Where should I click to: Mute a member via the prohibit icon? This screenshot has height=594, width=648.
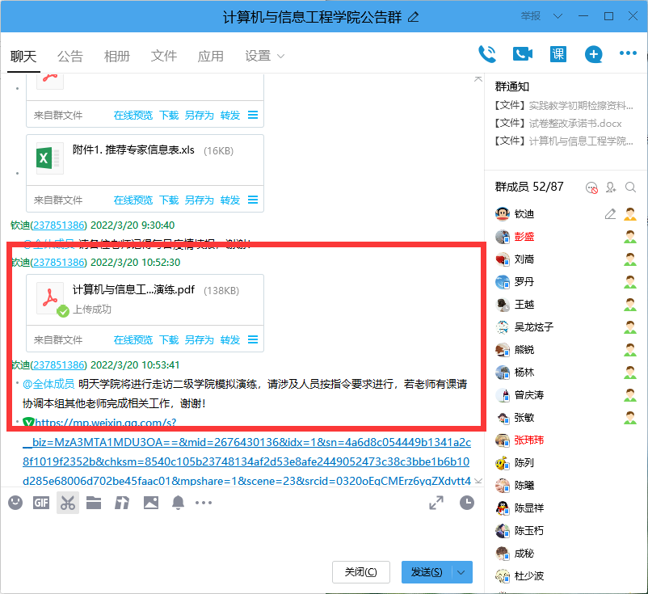click(591, 187)
